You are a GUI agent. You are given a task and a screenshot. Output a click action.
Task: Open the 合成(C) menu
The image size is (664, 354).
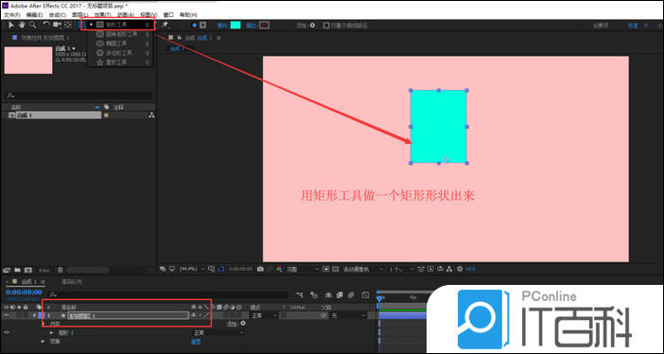[x=57, y=15]
